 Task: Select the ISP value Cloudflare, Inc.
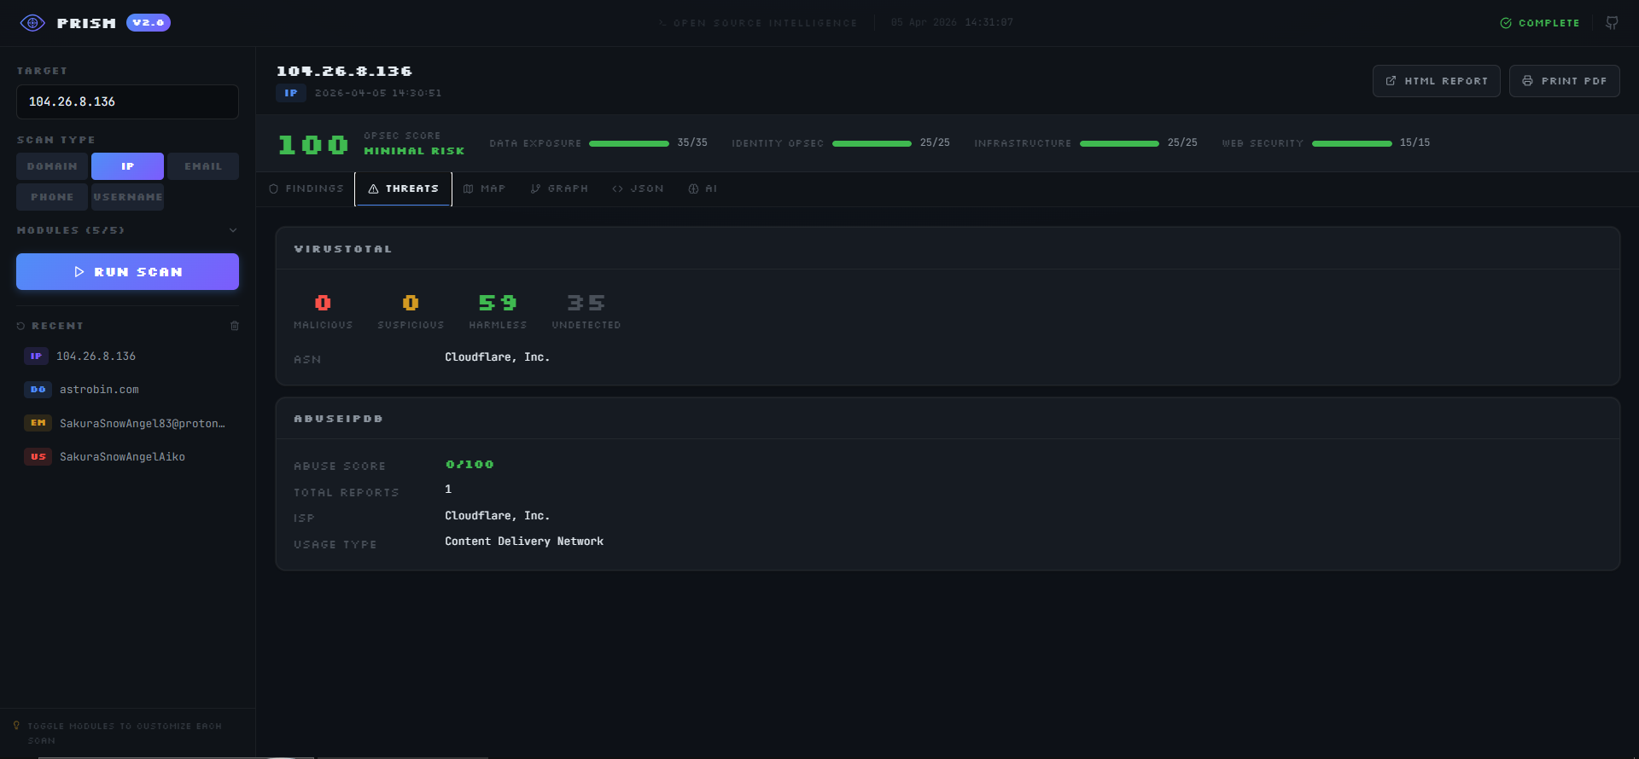click(497, 516)
